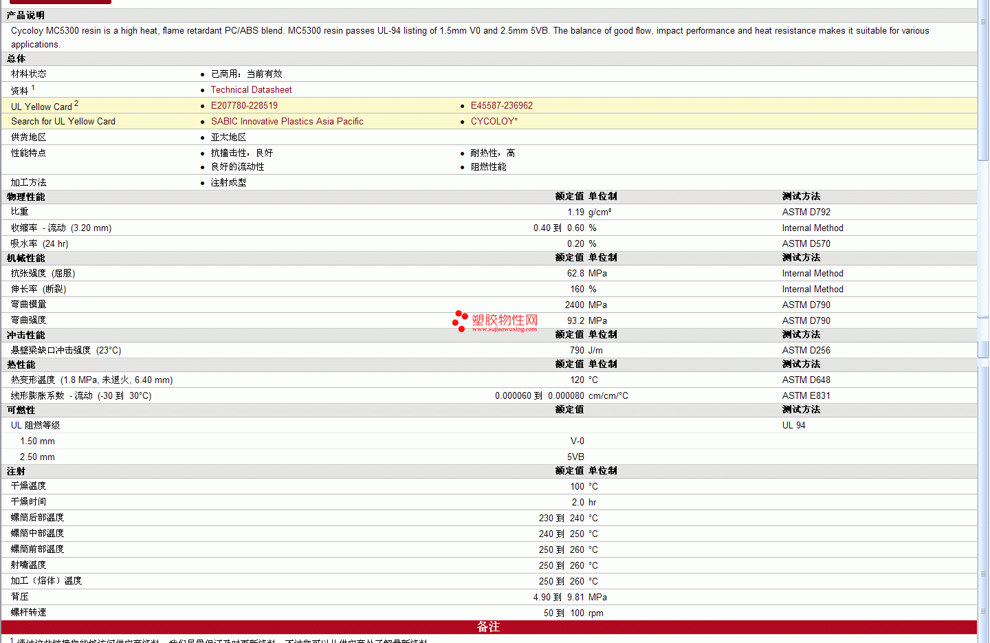Image resolution: width=990 pixels, height=643 pixels.
Task: Click the ASTM D570 test method
Action: (x=806, y=244)
